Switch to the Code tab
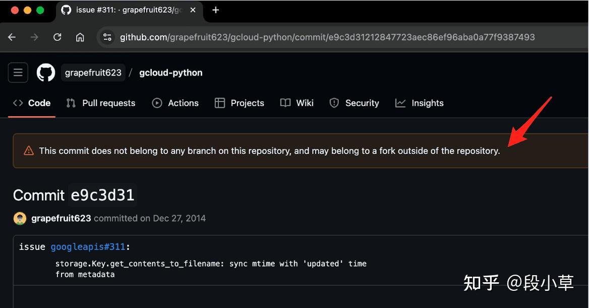This screenshot has height=308, width=590. [32, 103]
